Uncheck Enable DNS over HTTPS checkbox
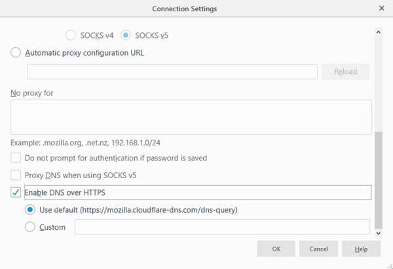393x269 pixels. [16, 192]
